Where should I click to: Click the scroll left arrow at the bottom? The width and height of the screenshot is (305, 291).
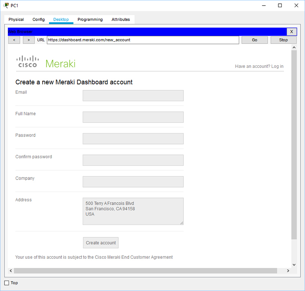tap(11, 271)
